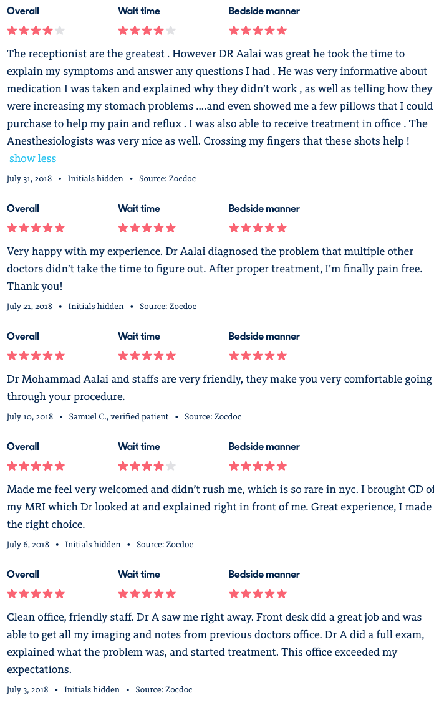The width and height of the screenshot is (434, 703).
Task: Click Bedside manner stars on July 3 review
Action: (x=258, y=594)
